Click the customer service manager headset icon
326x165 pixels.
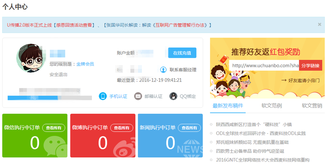point(163,70)
